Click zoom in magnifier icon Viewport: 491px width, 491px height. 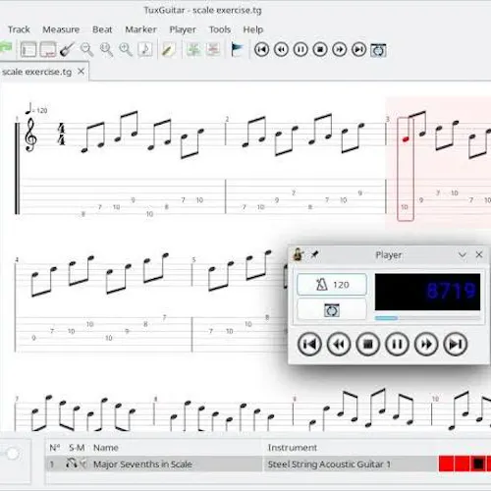pyautogui.click(x=126, y=50)
